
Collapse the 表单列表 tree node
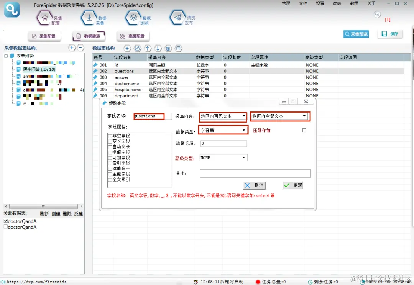pos(6,56)
